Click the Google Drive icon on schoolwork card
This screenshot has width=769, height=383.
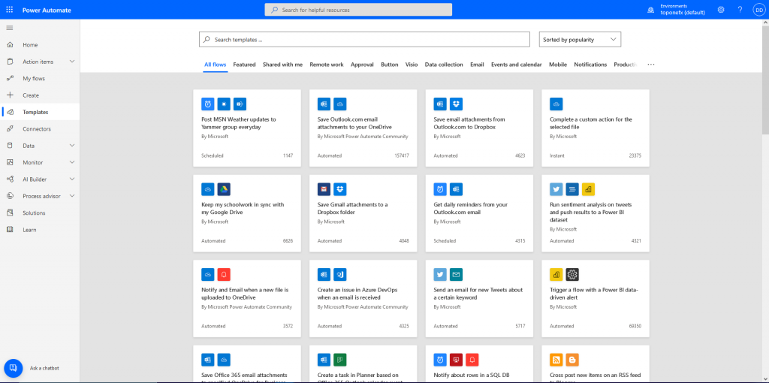coord(224,189)
